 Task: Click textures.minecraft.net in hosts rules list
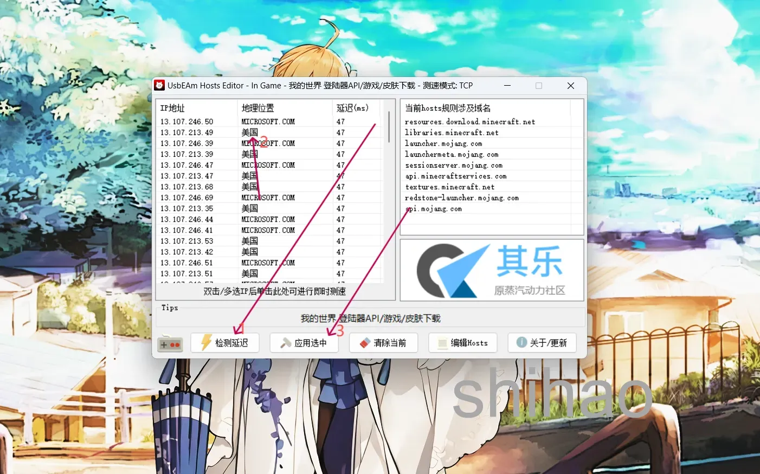[450, 187]
